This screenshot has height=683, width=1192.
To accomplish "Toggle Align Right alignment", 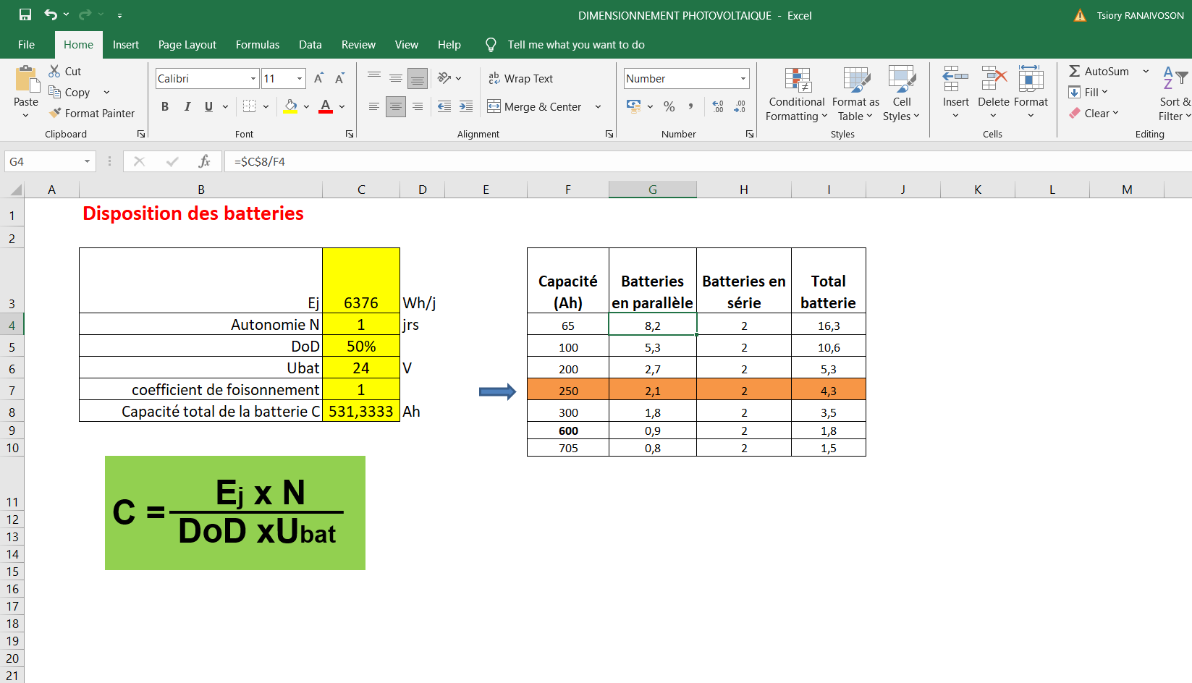I will point(418,106).
